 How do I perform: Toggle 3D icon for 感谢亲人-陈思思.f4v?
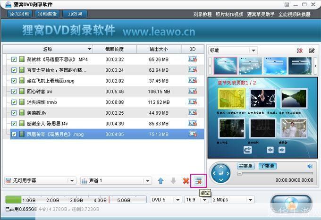(x=193, y=123)
